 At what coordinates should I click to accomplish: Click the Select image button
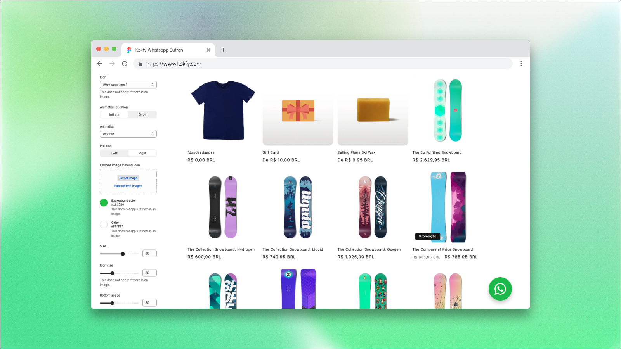click(x=128, y=178)
